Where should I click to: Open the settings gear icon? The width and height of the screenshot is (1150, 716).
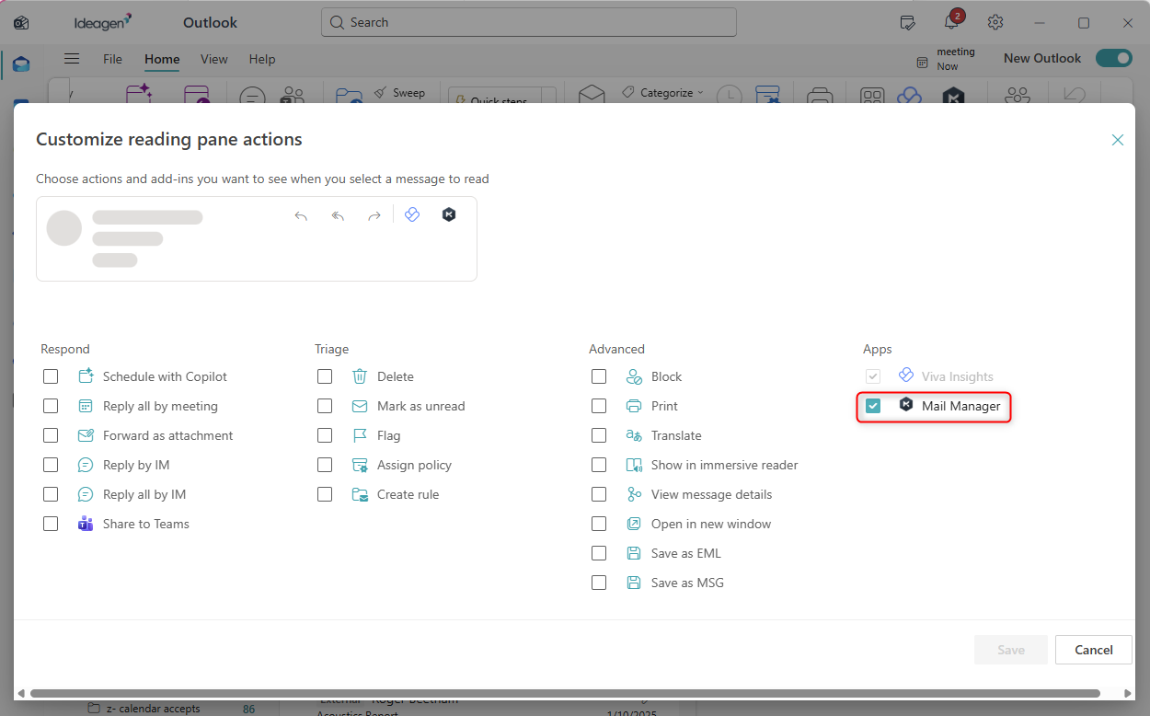click(x=995, y=22)
